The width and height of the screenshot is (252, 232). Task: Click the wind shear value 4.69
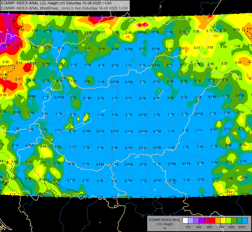(x=42, y=179)
